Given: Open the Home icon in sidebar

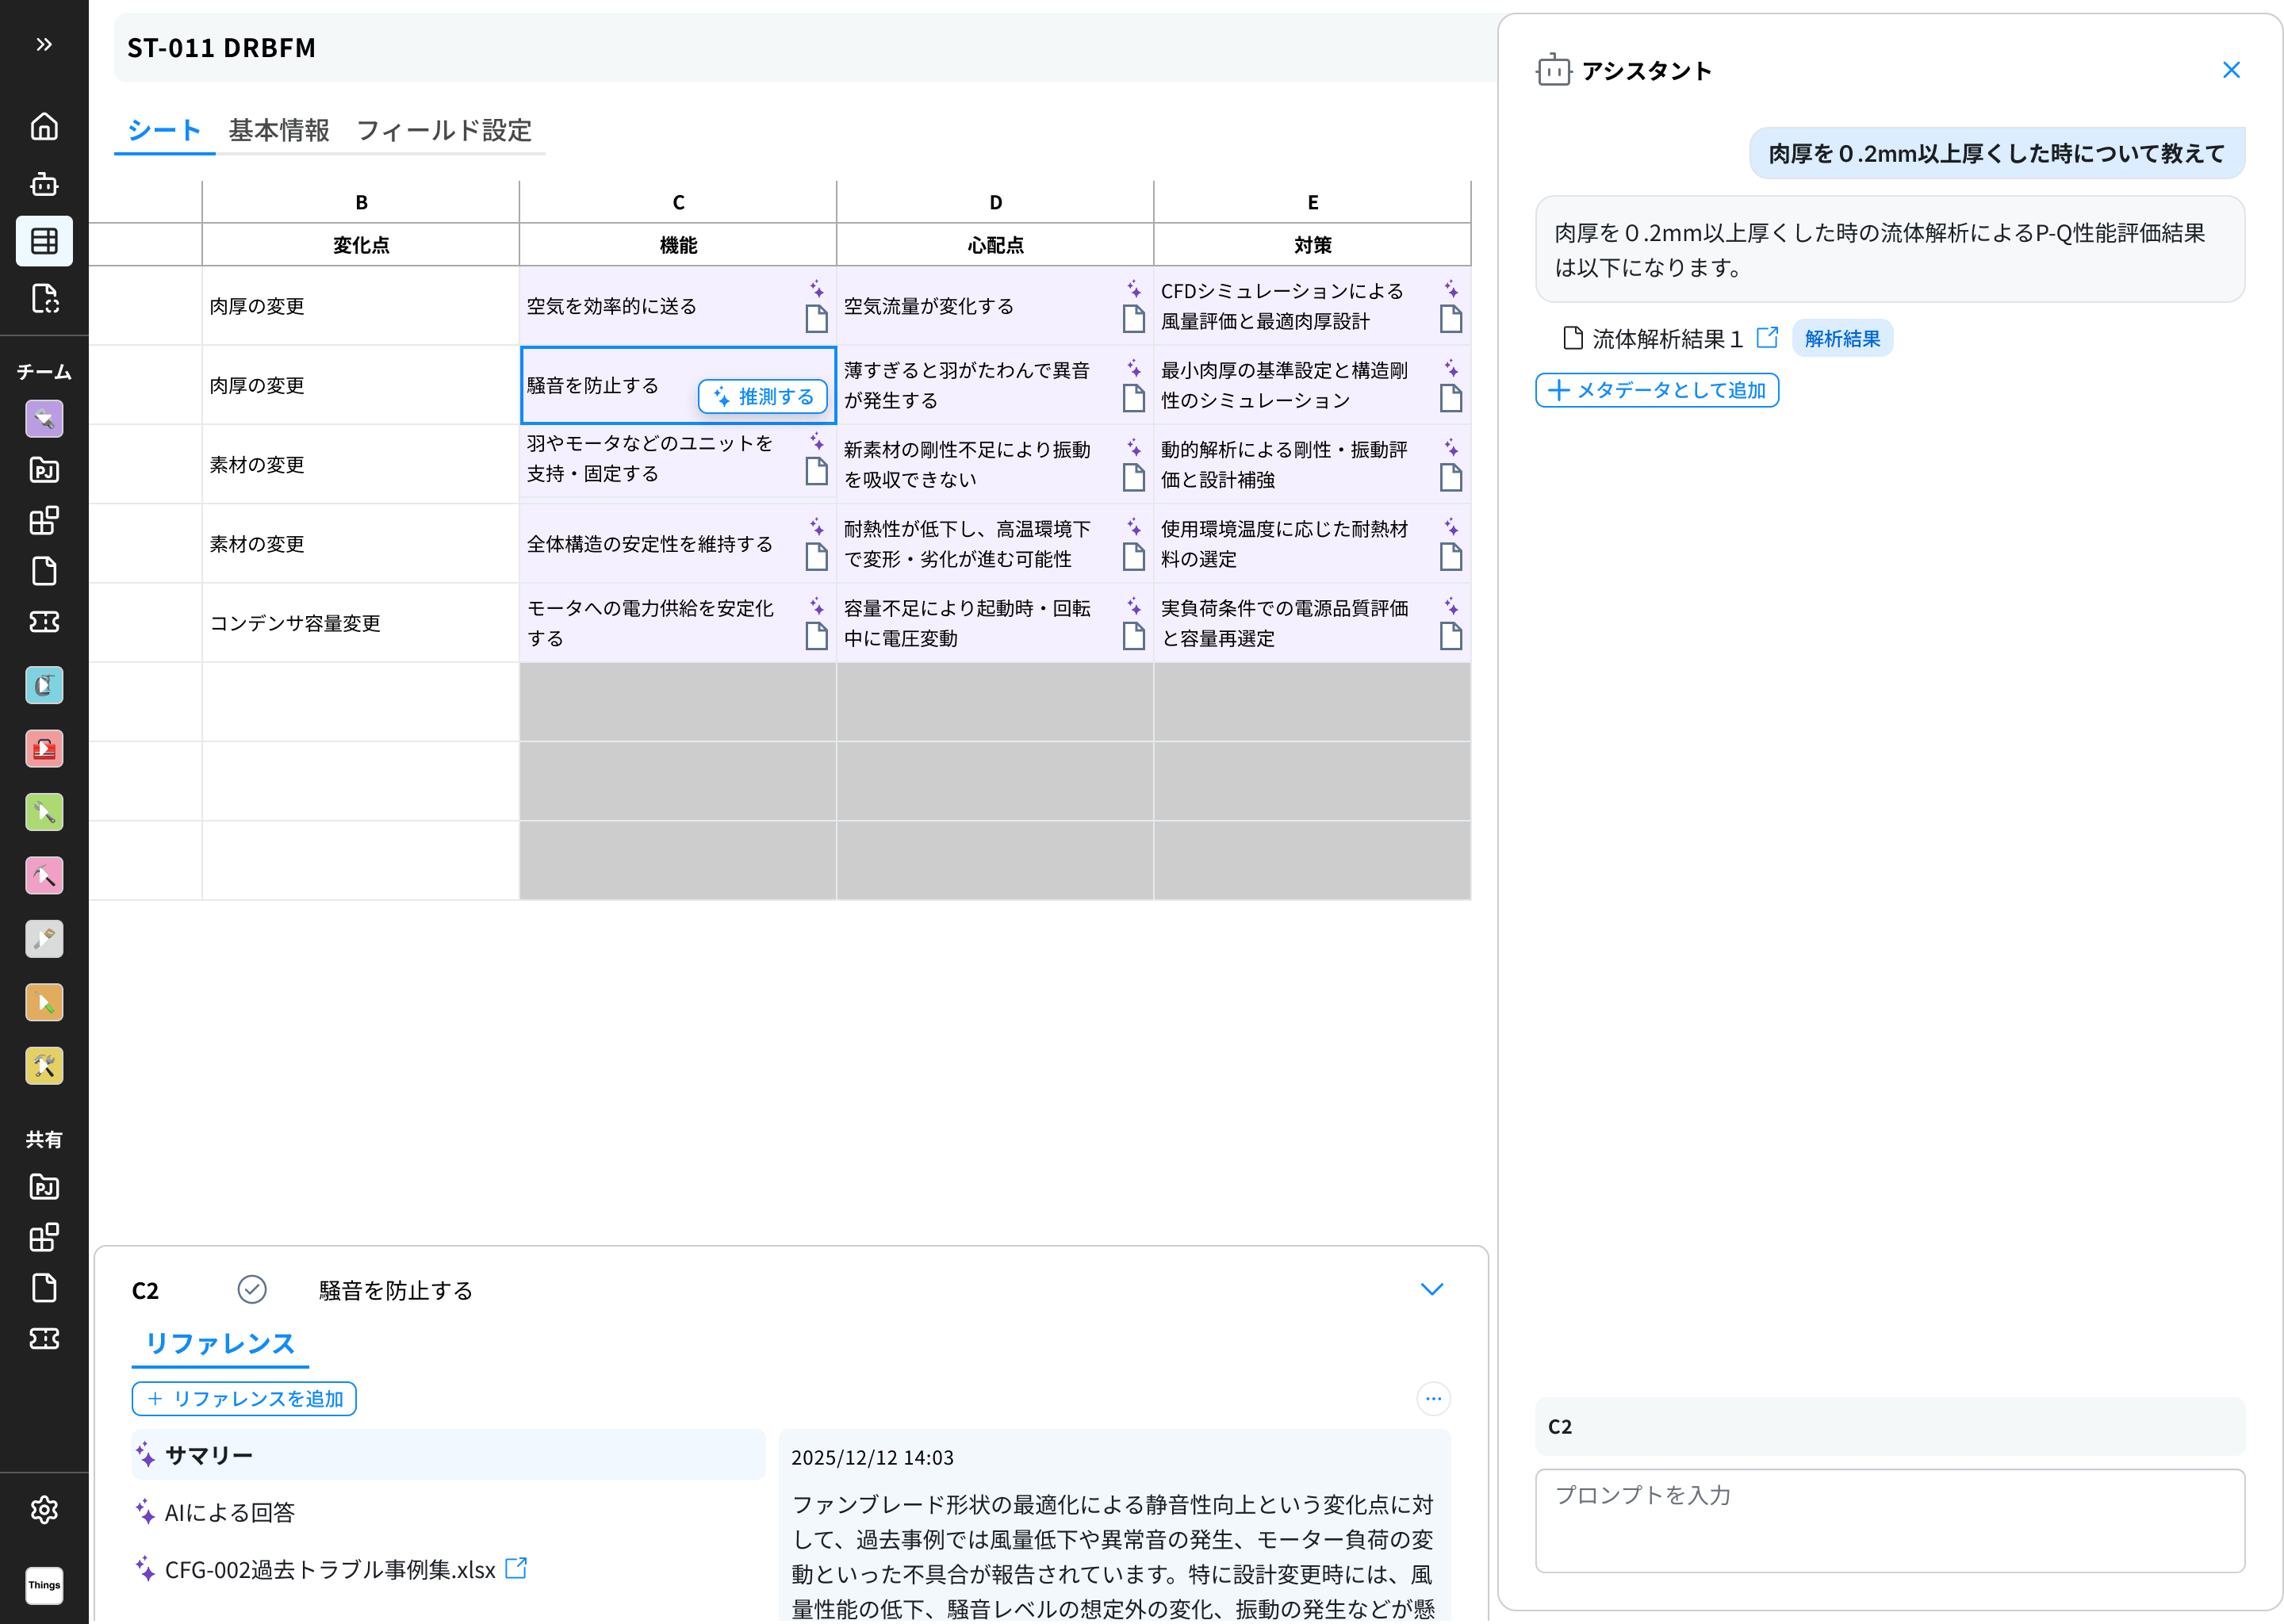Looking at the screenshot, I should [44, 126].
